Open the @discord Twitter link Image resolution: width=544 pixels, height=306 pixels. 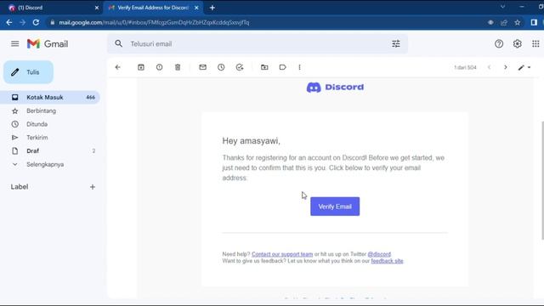379,254
